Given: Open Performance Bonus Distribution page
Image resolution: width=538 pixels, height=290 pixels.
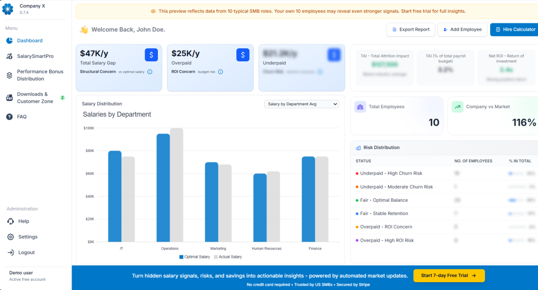Looking at the screenshot, I should (40, 75).
